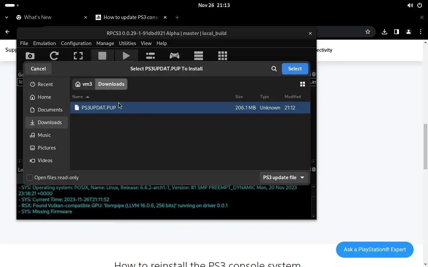Open RPCS3 gamepad settings icon
Image resolution: width=428 pixels, height=267 pixels.
[175, 56]
